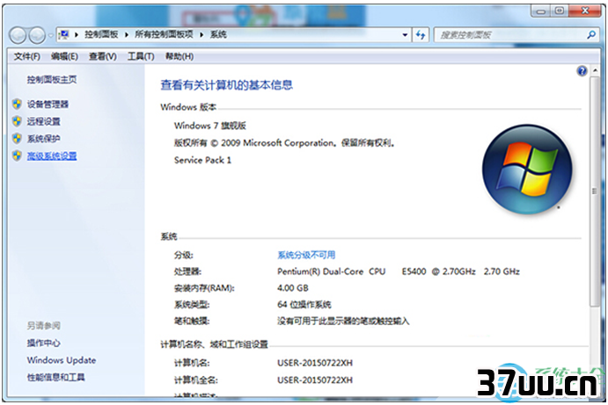Open 系统保护 link

[x=43, y=139]
